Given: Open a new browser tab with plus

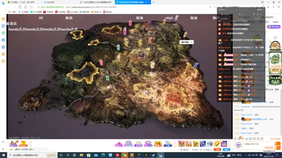Looking at the screenshot, I should pyautogui.click(x=153, y=2).
